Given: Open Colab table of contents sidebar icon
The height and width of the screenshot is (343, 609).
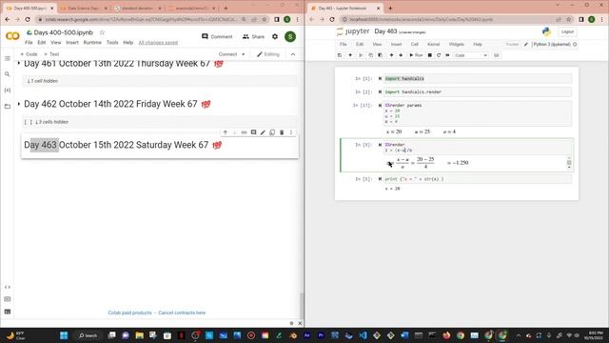Looking at the screenshot, I should click(x=8, y=58).
